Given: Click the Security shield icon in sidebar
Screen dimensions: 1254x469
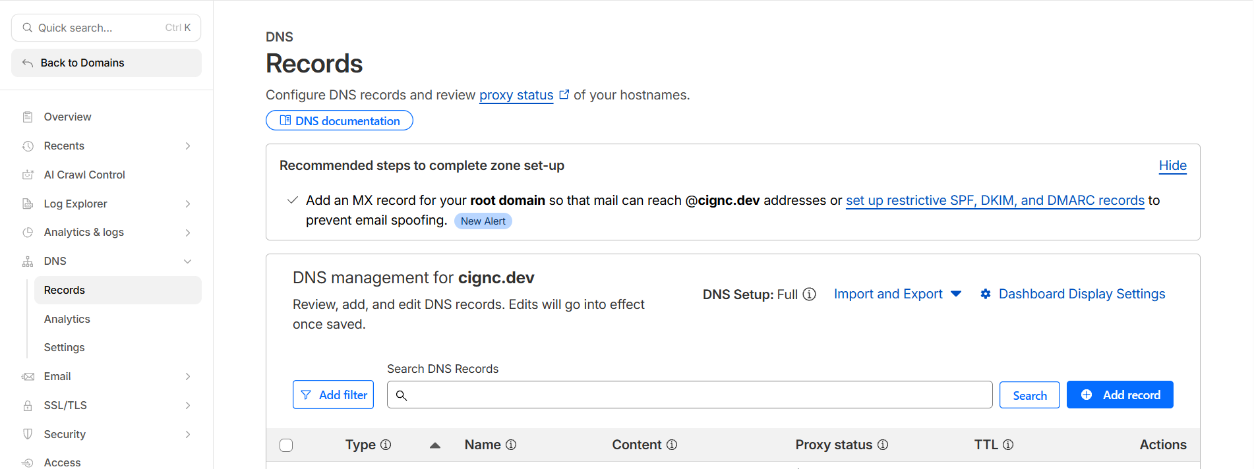Looking at the screenshot, I should pyautogui.click(x=28, y=435).
